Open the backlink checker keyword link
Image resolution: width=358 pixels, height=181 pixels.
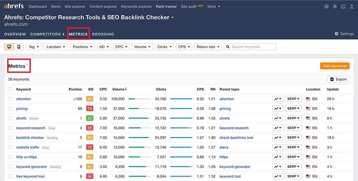[x=30, y=138]
